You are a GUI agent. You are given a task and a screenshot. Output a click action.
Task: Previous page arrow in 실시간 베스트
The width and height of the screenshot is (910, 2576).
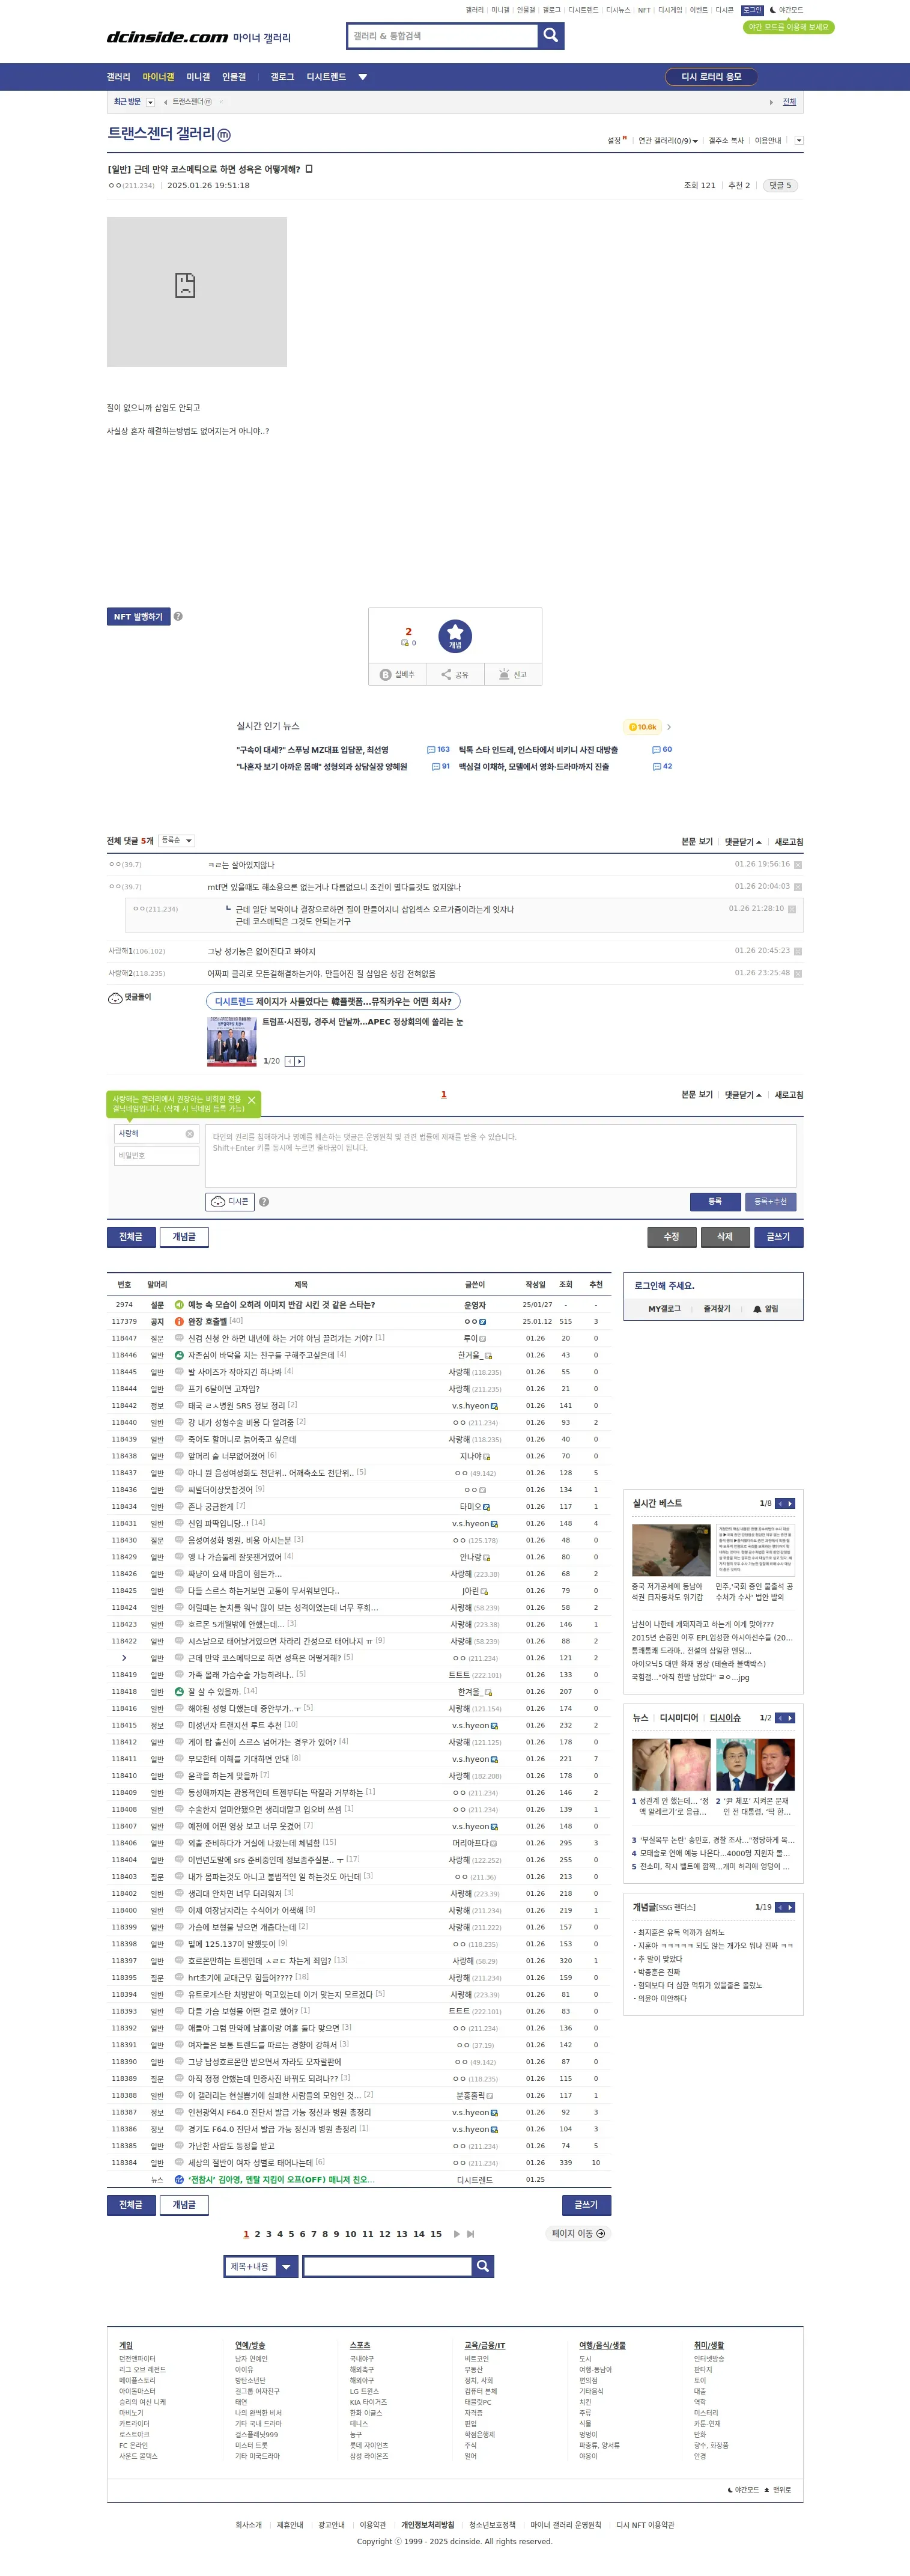tap(780, 1503)
